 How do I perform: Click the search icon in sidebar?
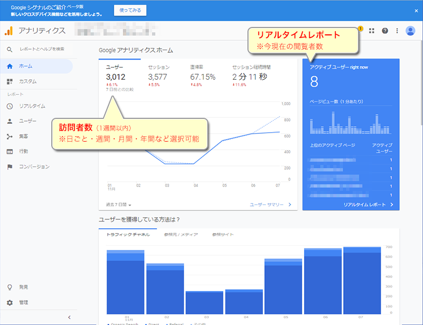point(10,49)
